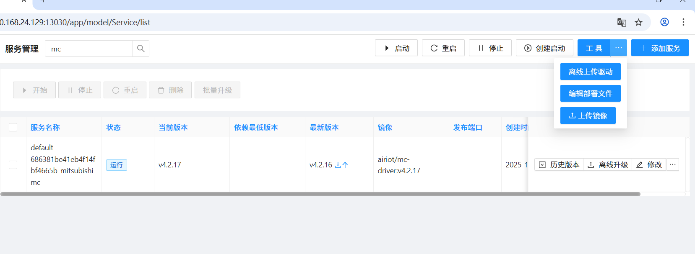Click the 工具 button

pyautogui.click(x=594, y=48)
